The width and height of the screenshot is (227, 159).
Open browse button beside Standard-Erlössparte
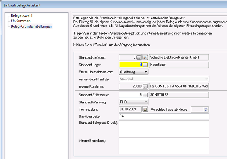(145, 94)
